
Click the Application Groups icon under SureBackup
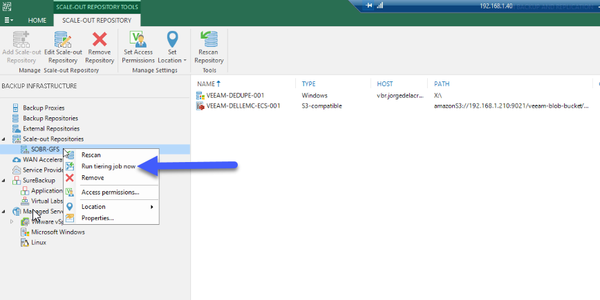pyautogui.click(x=25, y=190)
